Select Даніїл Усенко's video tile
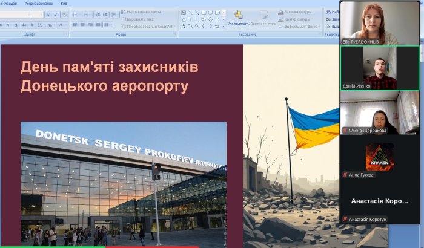The image size is (424, 248). pyautogui.click(x=380, y=68)
